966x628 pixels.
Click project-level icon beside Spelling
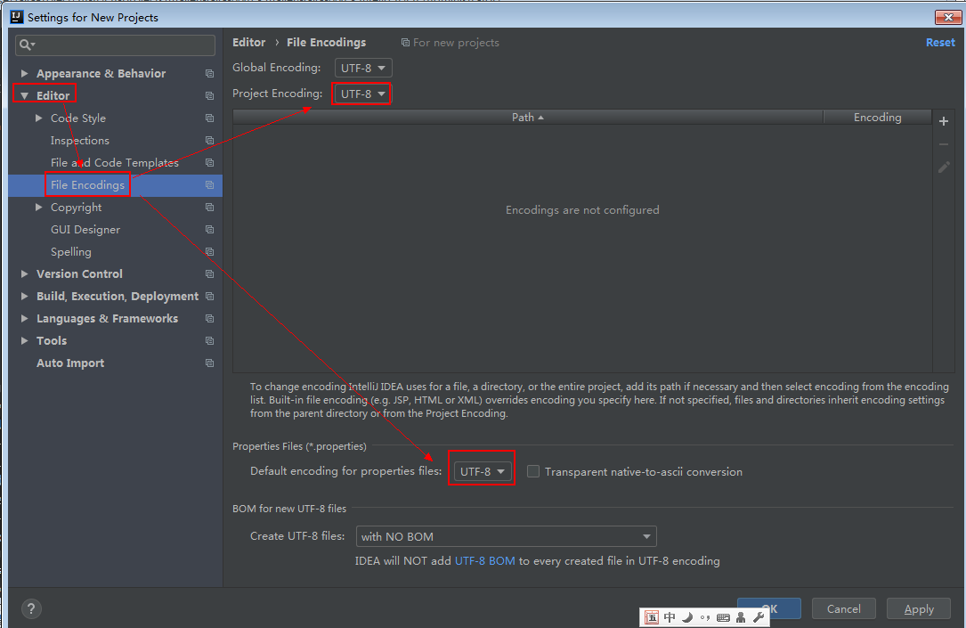(209, 251)
